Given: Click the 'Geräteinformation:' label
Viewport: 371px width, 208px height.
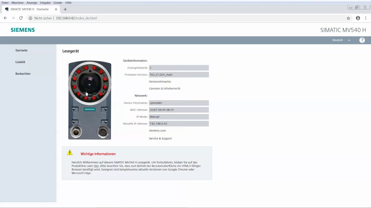Looking at the screenshot, I should [135, 61].
